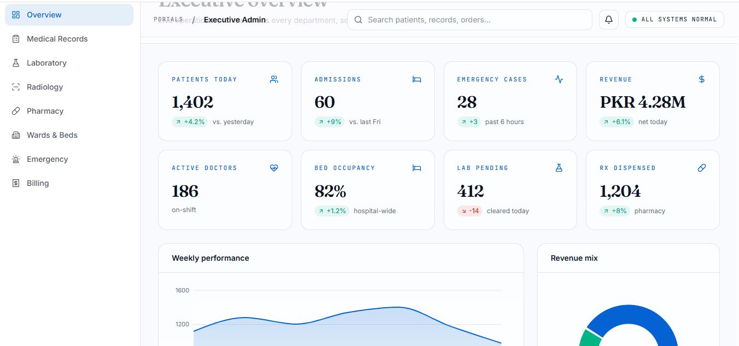Focus the Search patients, records, orders field

click(470, 20)
